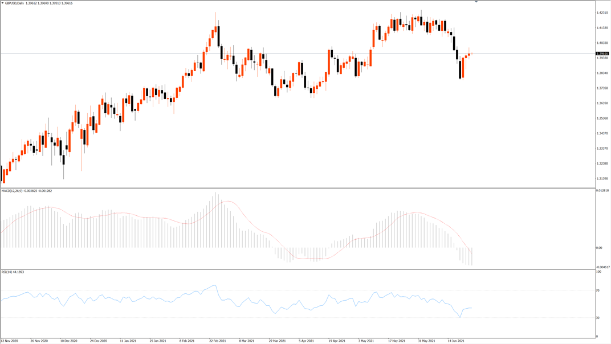Click the horizontal bid price line

[285, 54]
